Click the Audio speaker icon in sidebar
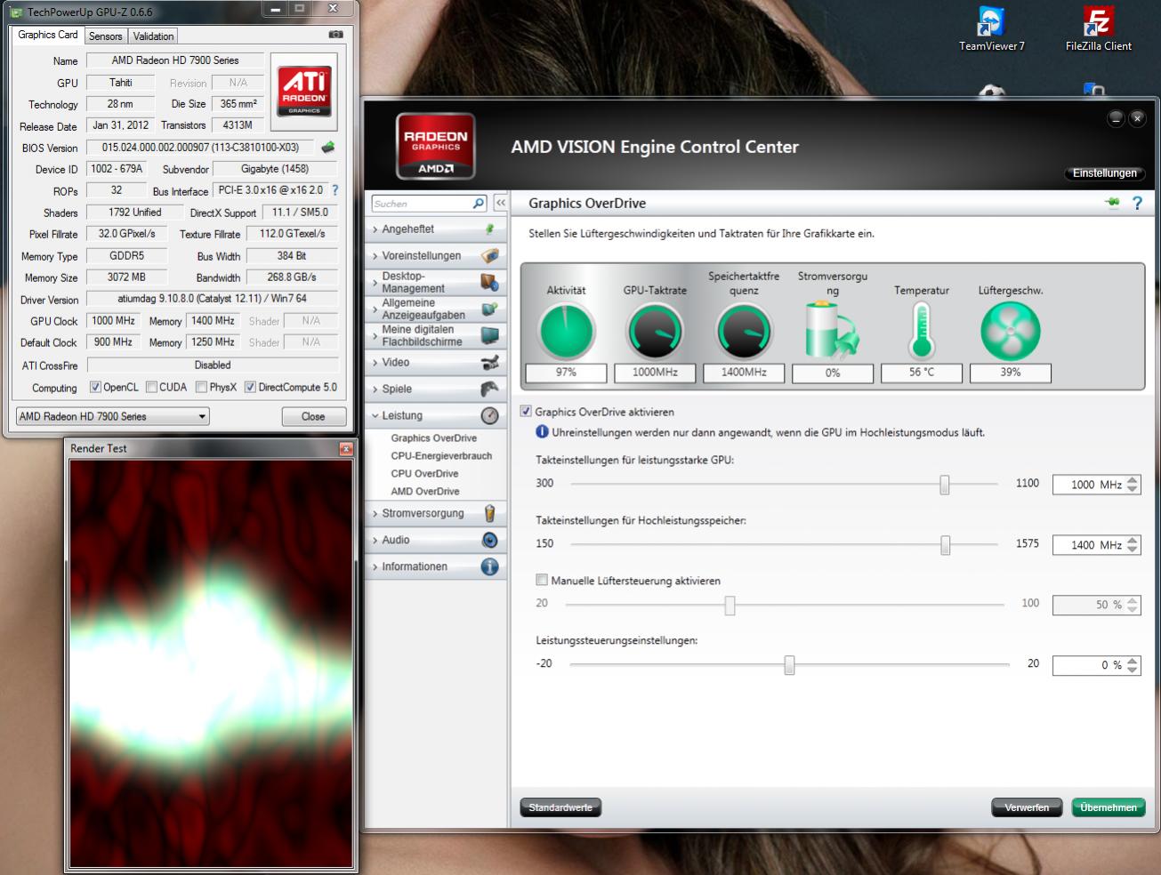 click(x=489, y=540)
